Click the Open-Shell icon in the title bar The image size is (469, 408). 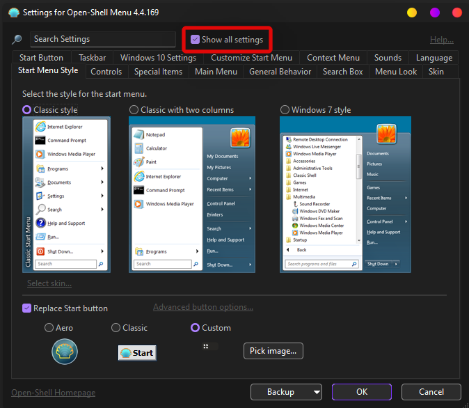pos(13,13)
